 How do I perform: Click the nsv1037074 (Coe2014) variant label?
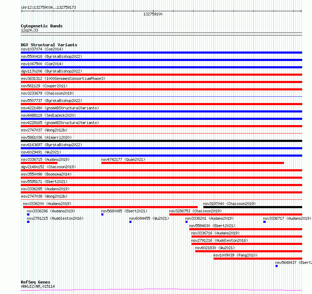[x=42, y=49]
